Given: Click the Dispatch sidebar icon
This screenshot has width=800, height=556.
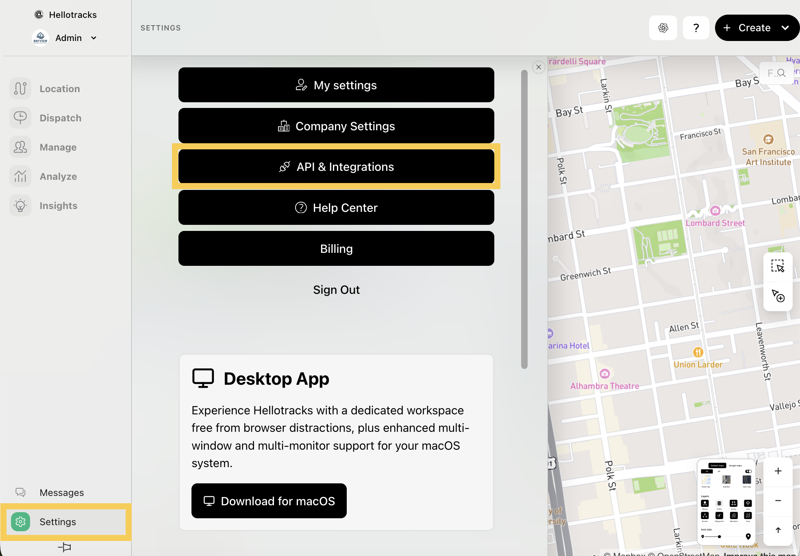Looking at the screenshot, I should click(x=20, y=118).
